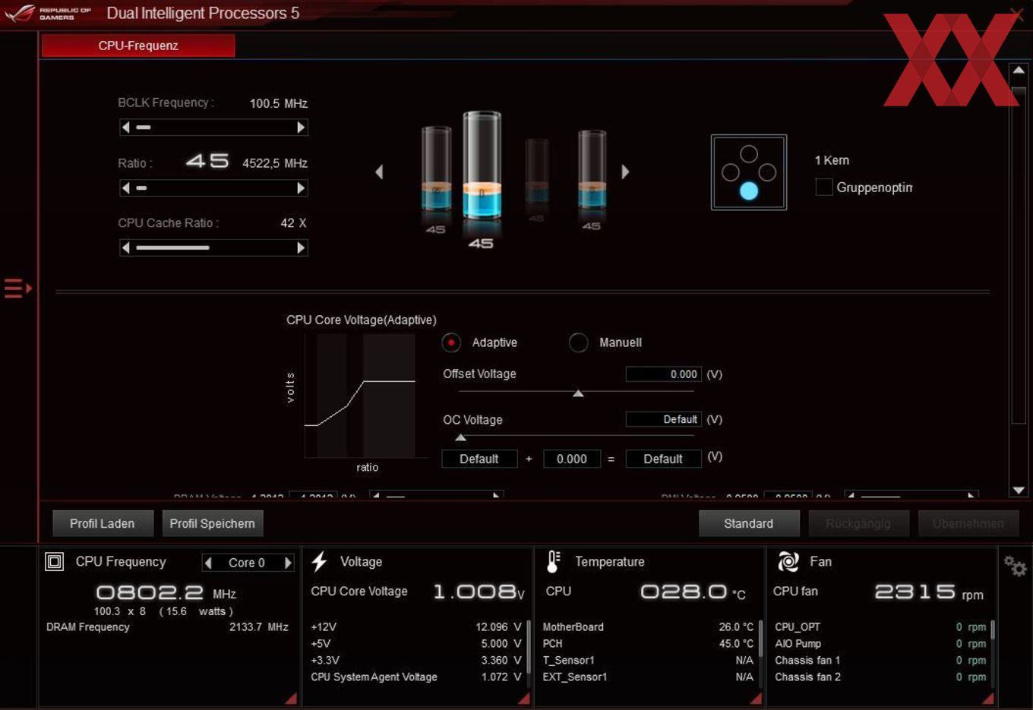
Task: Select the leftmost core cylinder
Action: coord(436,170)
